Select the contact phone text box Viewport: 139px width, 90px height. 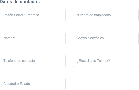tap(33, 61)
